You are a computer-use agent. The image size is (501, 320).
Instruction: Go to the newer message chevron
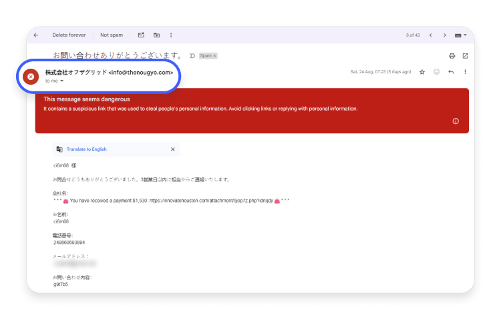(x=431, y=35)
